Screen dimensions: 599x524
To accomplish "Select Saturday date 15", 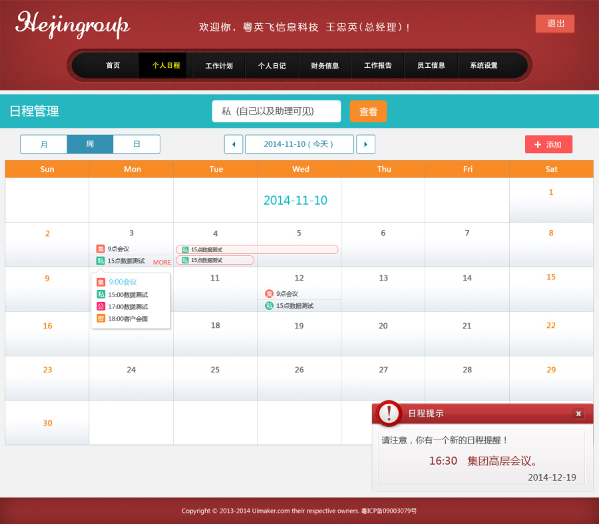I will [551, 277].
